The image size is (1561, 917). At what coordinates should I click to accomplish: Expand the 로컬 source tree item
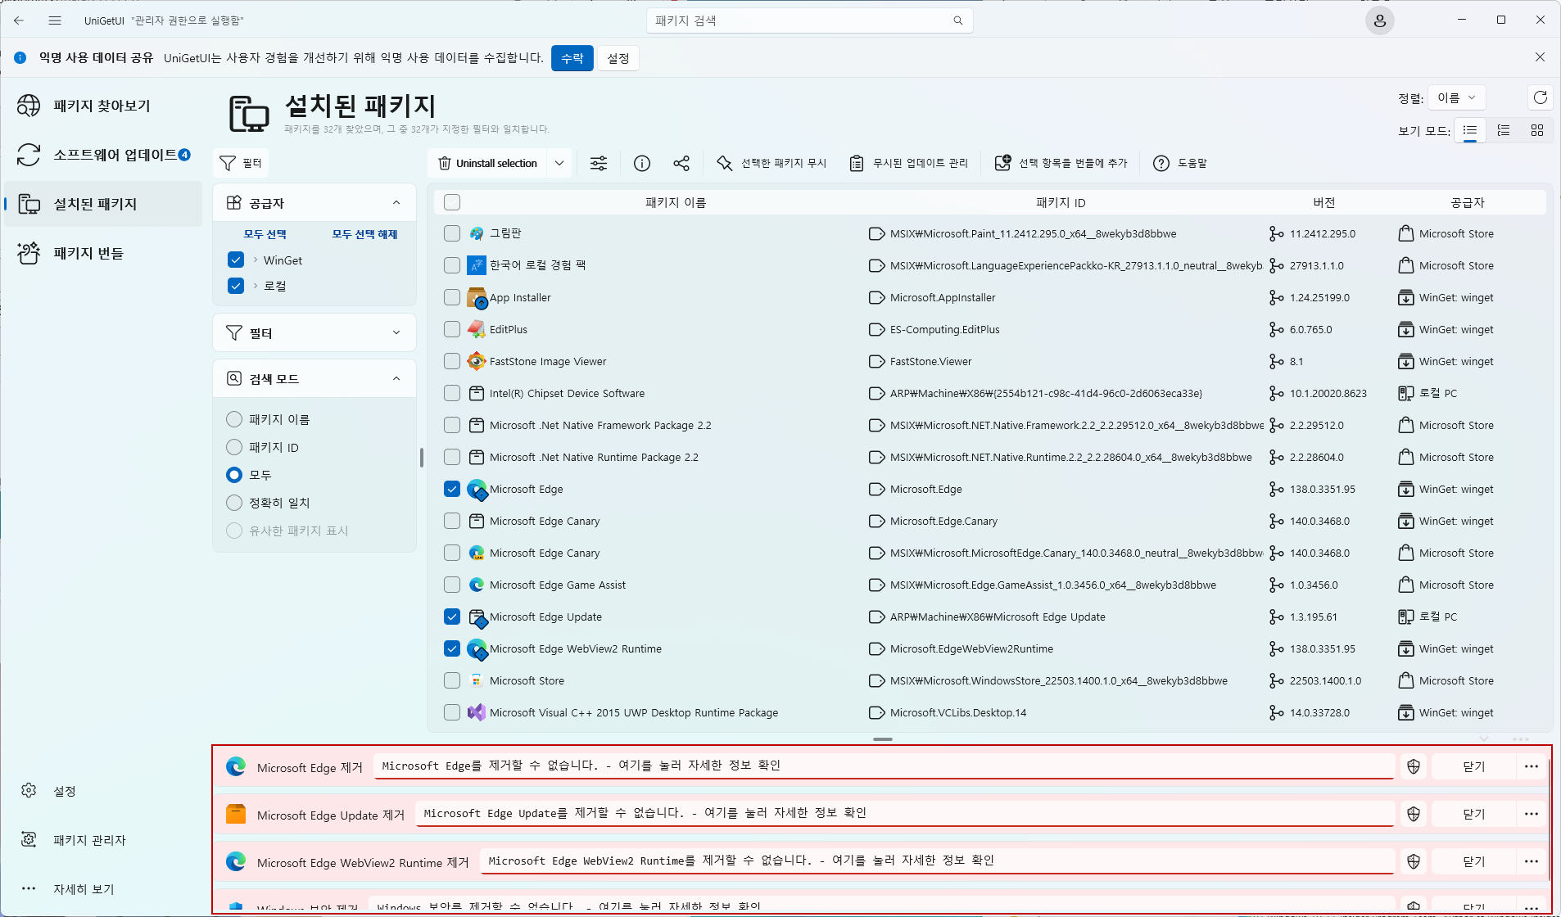256,286
